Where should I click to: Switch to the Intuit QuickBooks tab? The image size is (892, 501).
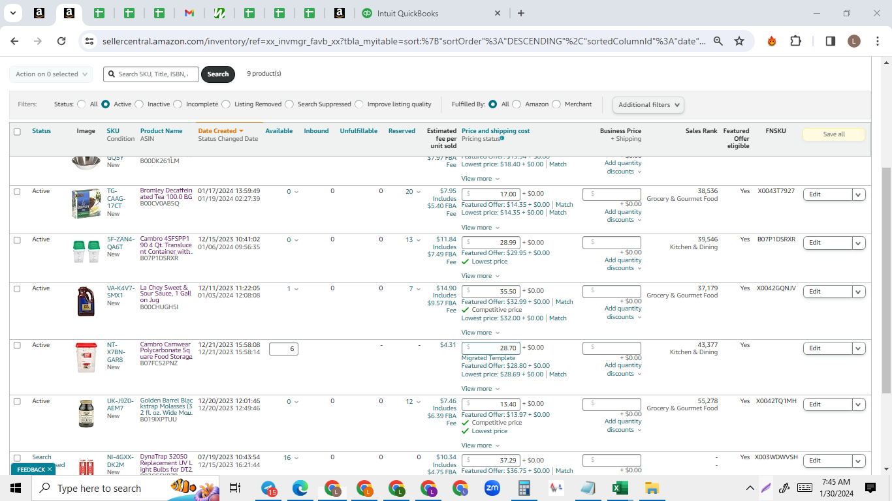[431, 13]
